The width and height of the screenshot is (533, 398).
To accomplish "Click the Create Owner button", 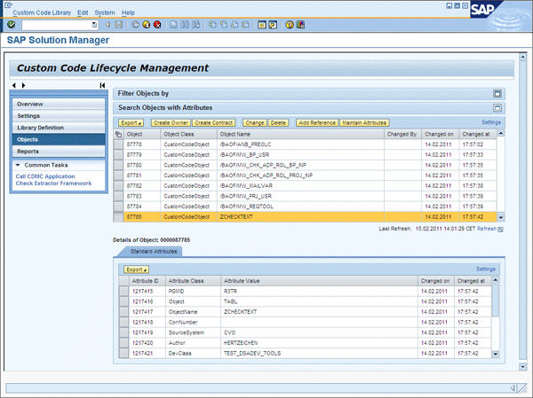I will click(171, 123).
